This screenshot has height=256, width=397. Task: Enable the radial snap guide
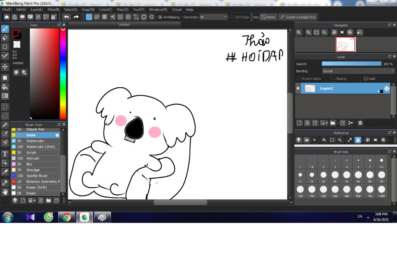(x=120, y=17)
